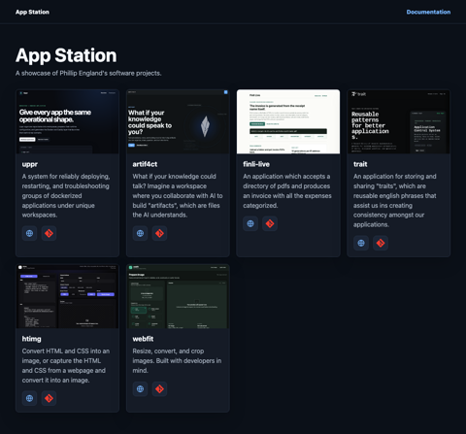466x434 pixels.
Task: Click the large App Station heading
Action: point(66,55)
